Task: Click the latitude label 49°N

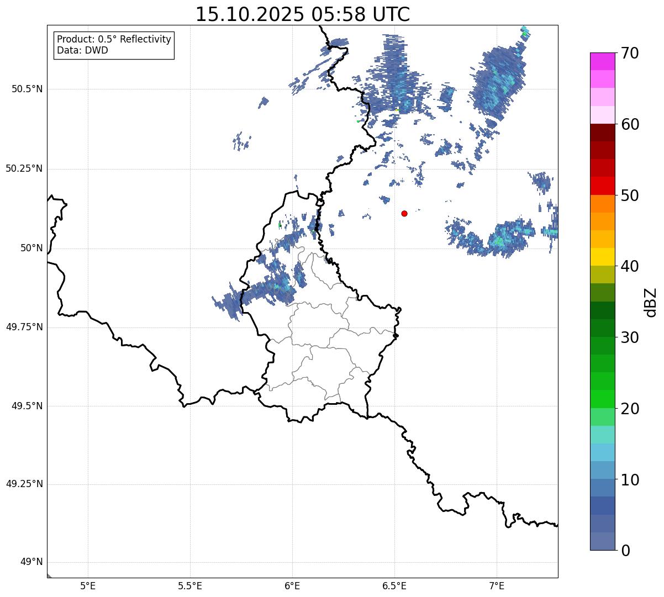Action: point(31,562)
